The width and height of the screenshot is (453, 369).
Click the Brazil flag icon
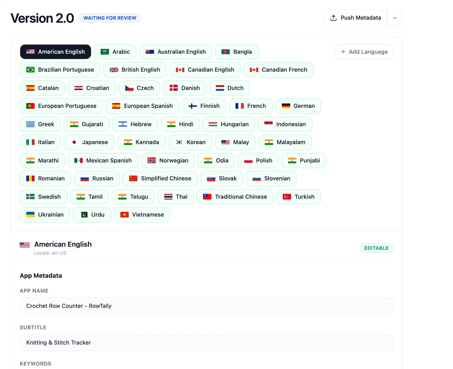click(30, 70)
